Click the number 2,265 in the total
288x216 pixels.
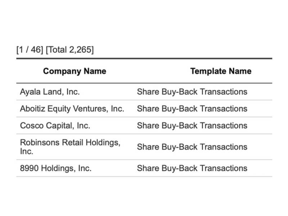pyautogui.click(x=80, y=50)
